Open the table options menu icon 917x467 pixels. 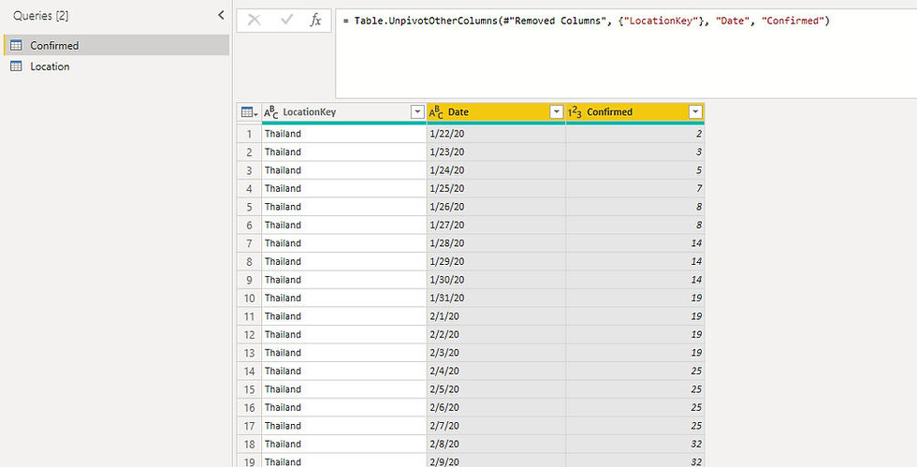click(249, 112)
